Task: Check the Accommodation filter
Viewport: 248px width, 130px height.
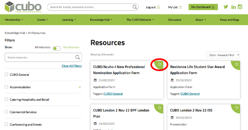Action: point(6,87)
